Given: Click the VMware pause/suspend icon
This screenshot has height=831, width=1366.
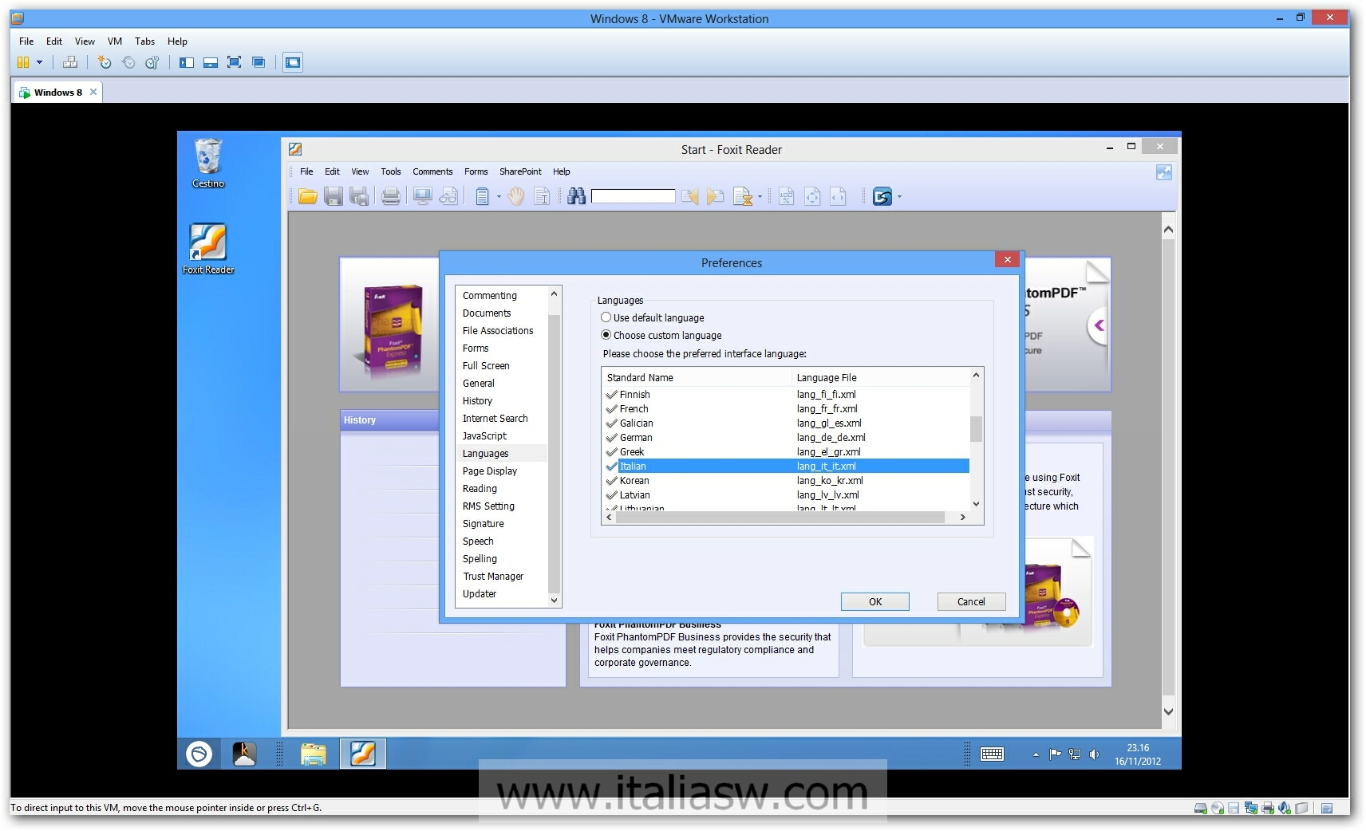Looking at the screenshot, I should click(23, 62).
